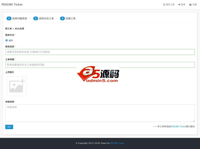200x149 pixels.
Task: Click the 上传图片 field label
Action: click(x=10, y=72)
